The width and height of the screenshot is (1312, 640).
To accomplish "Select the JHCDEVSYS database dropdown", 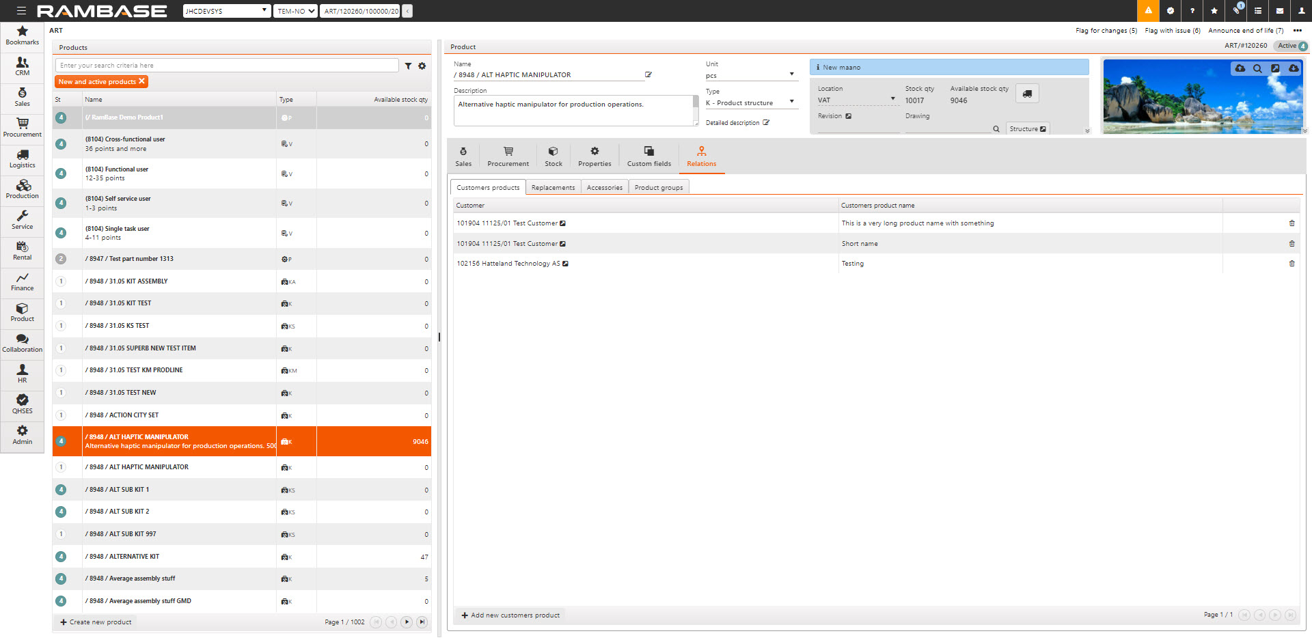I will (x=227, y=11).
